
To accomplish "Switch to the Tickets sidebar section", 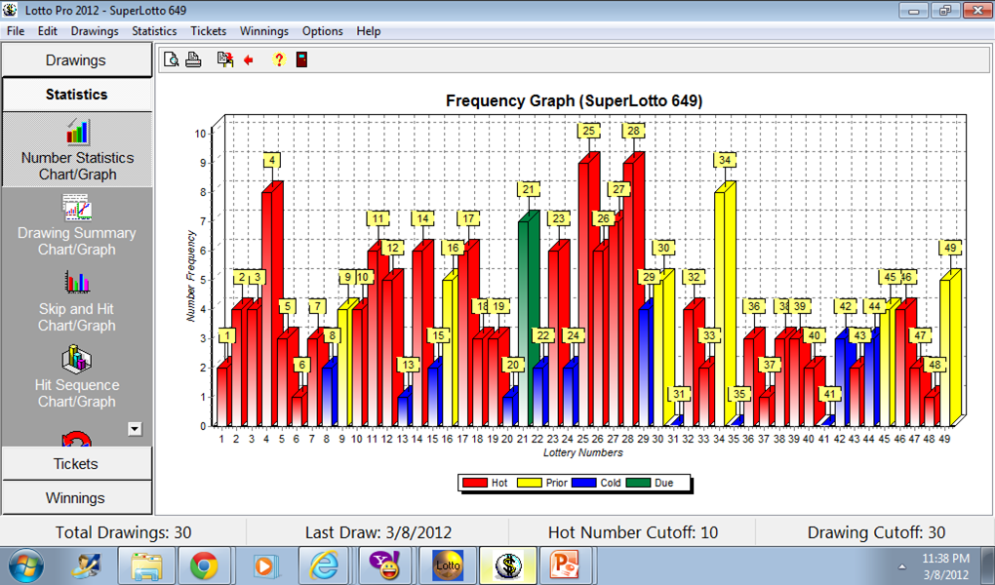I will [x=76, y=464].
